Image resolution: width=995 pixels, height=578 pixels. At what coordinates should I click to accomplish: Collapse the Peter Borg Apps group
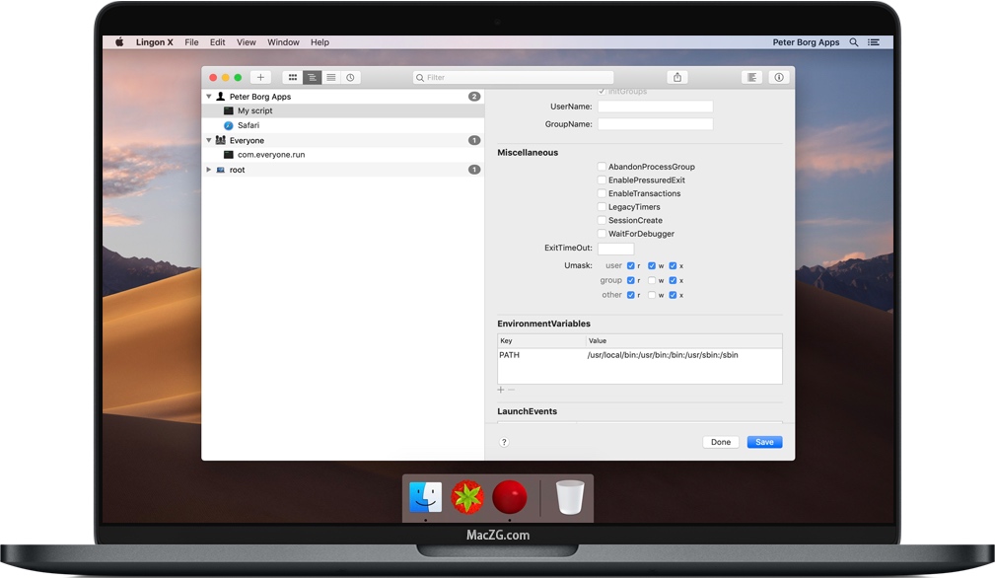(x=208, y=96)
